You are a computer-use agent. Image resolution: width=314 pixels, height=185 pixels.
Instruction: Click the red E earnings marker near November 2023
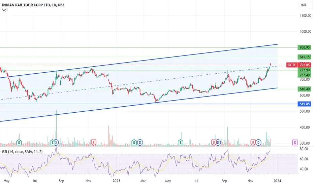[253, 142]
